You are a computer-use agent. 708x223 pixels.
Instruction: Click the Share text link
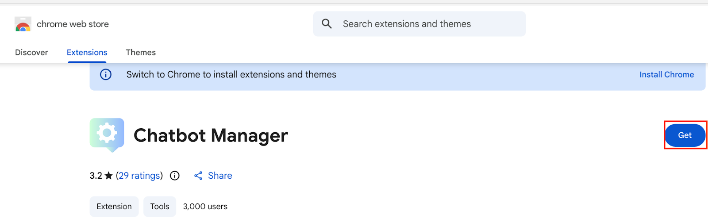[x=220, y=176]
